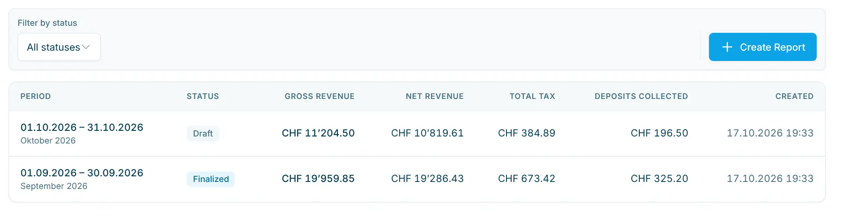The width and height of the screenshot is (843, 219).
Task: Open the 01.09.2026 – 30.09.2026 report row
Action: pos(417,179)
